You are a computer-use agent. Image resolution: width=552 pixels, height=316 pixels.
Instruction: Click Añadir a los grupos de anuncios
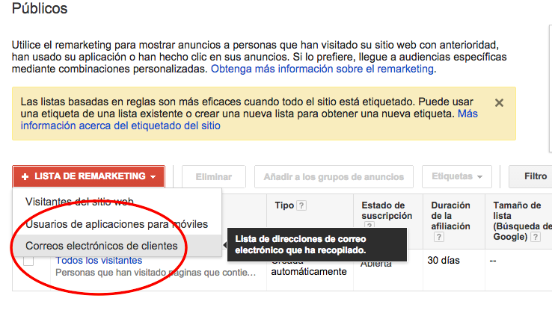coord(334,176)
